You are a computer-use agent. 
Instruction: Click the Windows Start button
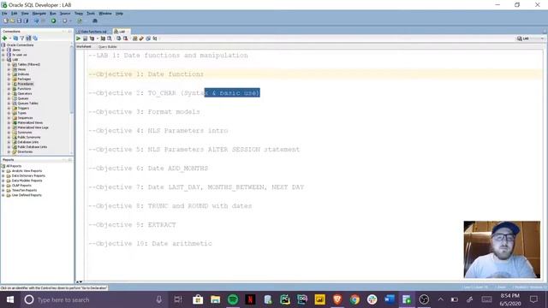coord(9,299)
